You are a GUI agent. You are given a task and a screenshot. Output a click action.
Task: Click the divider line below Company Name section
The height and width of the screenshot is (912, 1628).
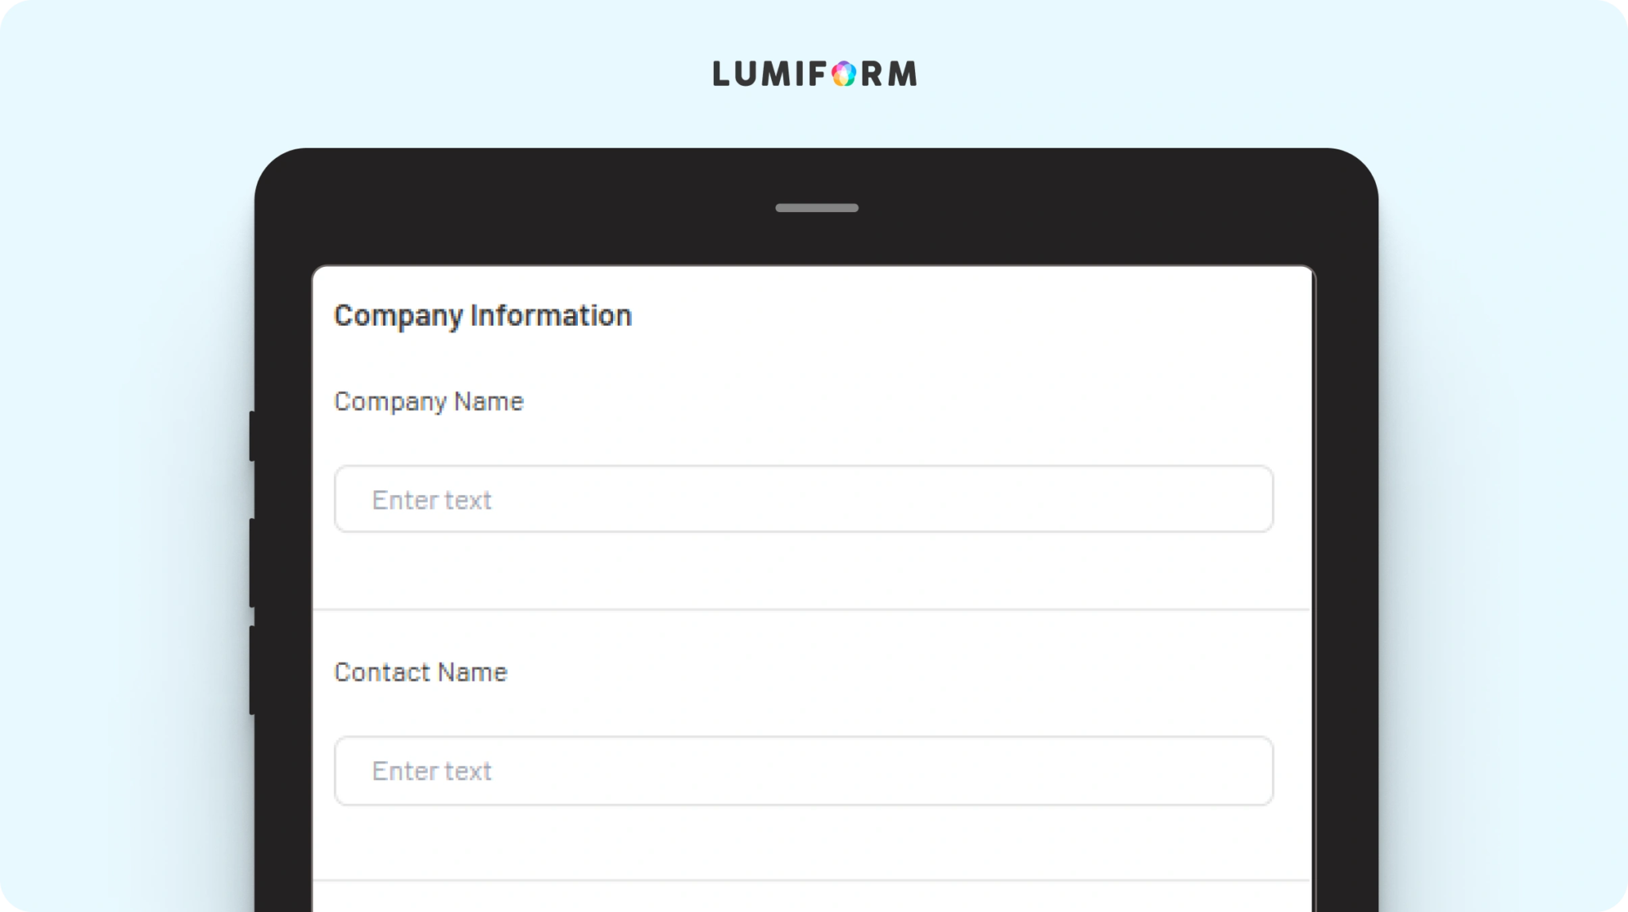[x=812, y=609]
